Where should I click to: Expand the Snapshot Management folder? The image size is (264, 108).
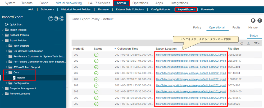pyautogui.click(x=3, y=89)
